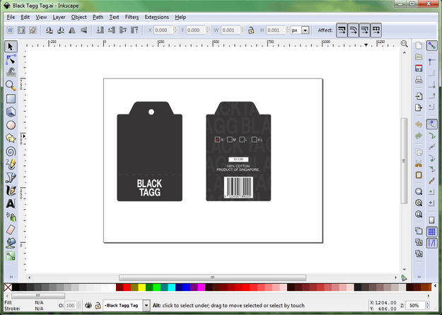442x315 pixels.
Task: Click the X position input field
Action: click(x=163, y=30)
